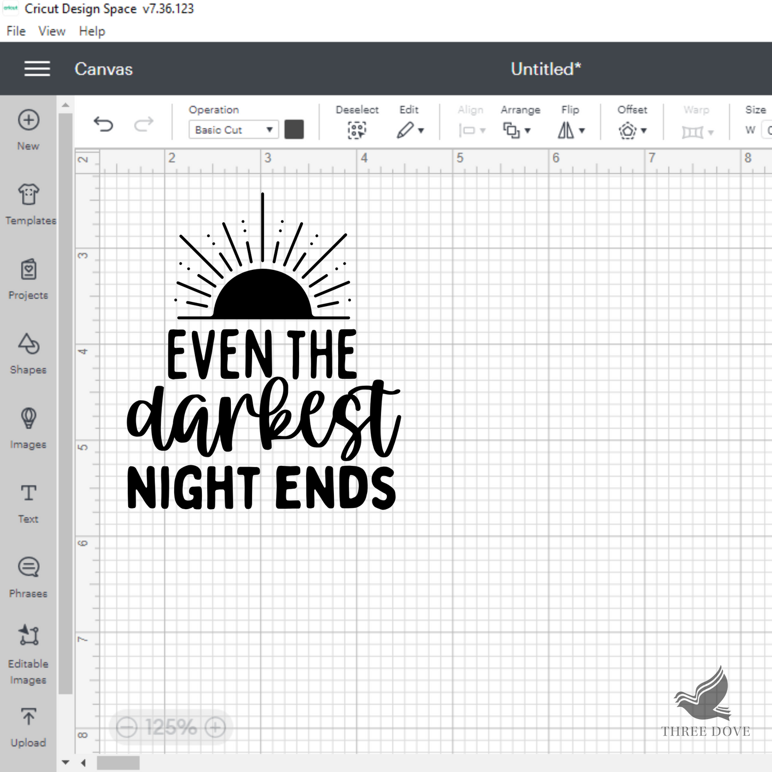Screen dimensions: 772x772
Task: Click the sidebar scroll-down arrow
Action: (65, 762)
